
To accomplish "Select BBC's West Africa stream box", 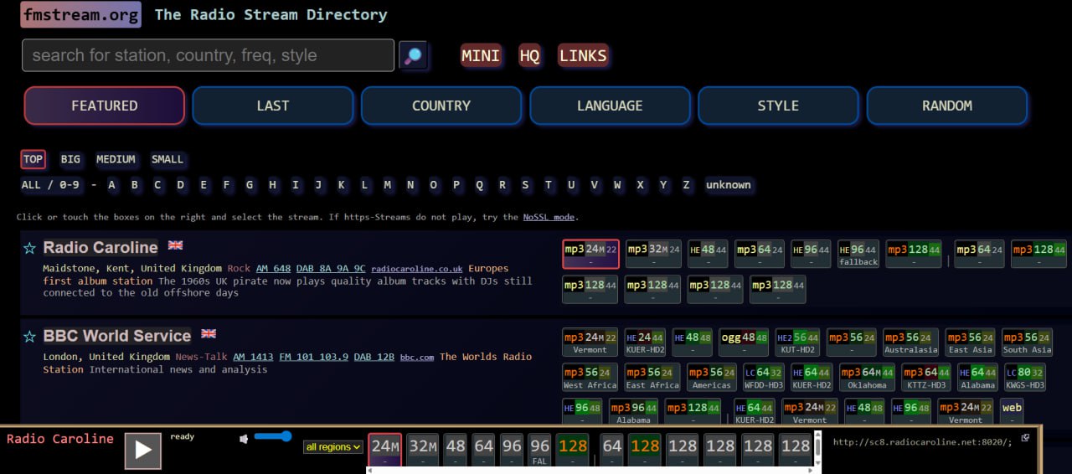I will pos(590,377).
